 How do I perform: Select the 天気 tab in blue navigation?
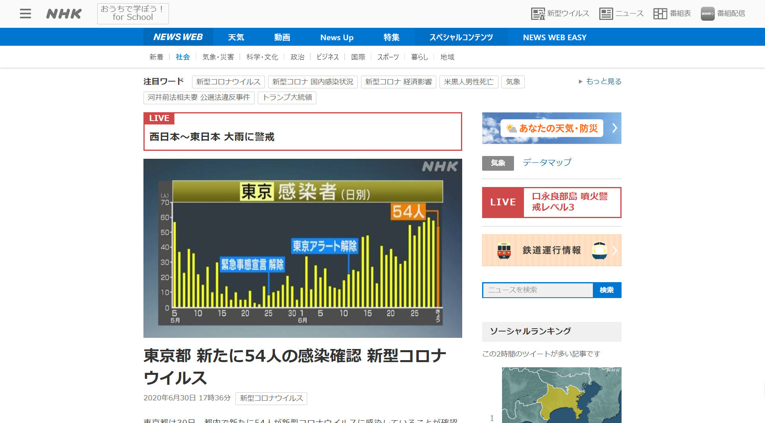point(236,37)
